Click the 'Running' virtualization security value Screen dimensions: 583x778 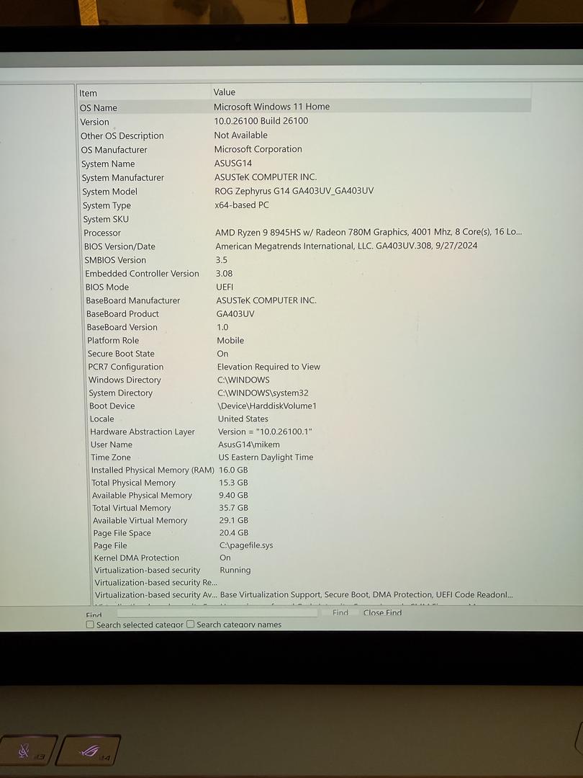[x=235, y=570]
